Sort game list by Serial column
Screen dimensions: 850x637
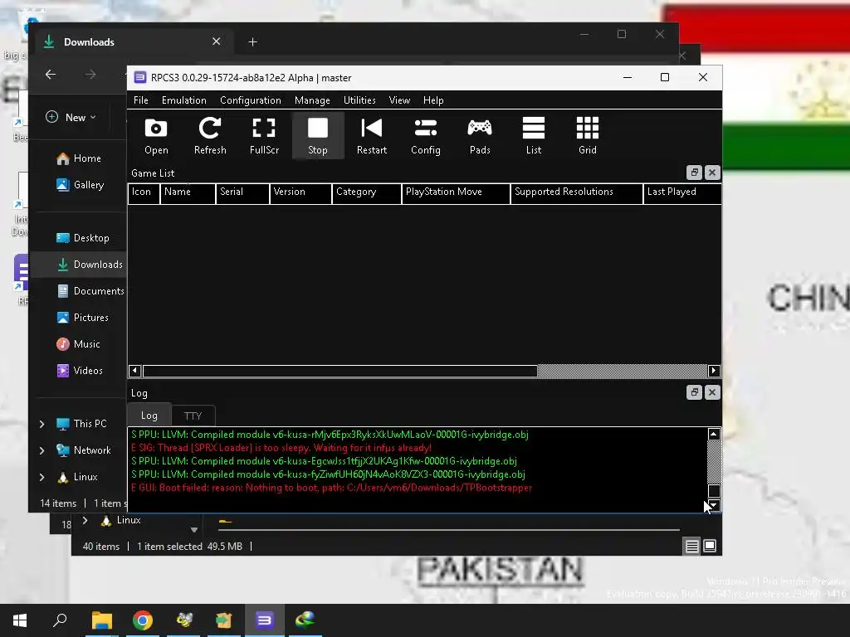242,192
